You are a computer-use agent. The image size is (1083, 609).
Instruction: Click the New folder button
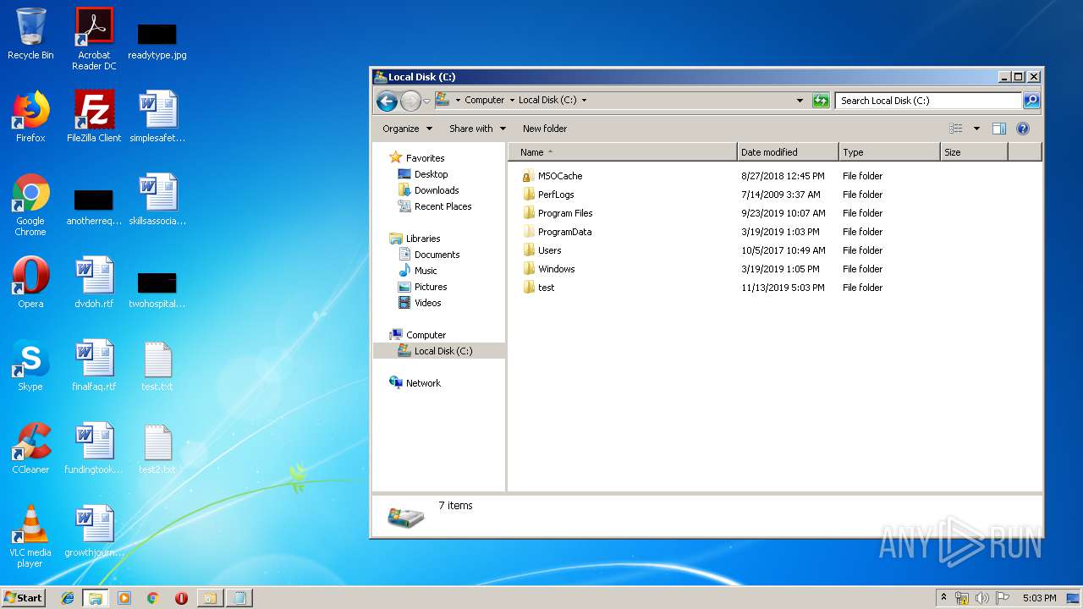click(545, 129)
